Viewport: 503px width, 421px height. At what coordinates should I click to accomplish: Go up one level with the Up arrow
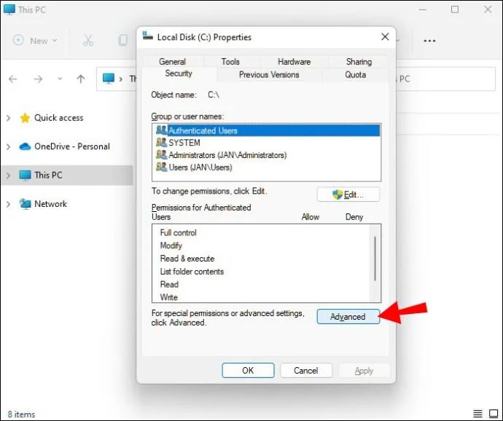(x=81, y=79)
